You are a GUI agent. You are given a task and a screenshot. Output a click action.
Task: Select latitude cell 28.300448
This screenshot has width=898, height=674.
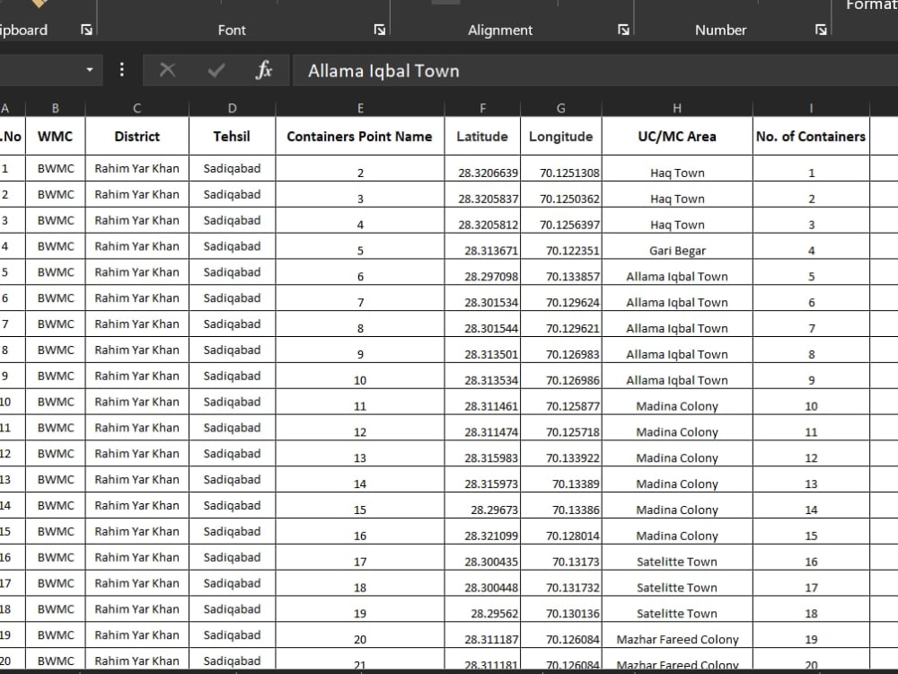pos(483,583)
